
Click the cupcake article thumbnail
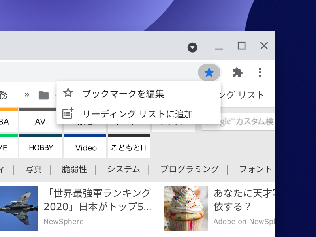[x=186, y=209]
